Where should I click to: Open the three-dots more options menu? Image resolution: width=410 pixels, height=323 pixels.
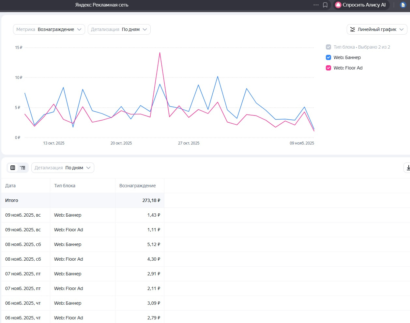(x=316, y=5)
